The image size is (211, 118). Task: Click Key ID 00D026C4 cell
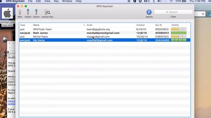click(x=162, y=29)
